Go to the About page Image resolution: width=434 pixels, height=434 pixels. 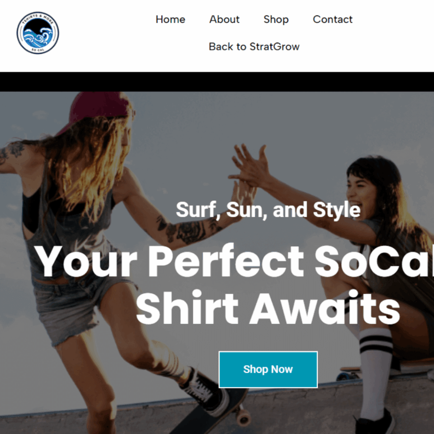click(x=224, y=19)
